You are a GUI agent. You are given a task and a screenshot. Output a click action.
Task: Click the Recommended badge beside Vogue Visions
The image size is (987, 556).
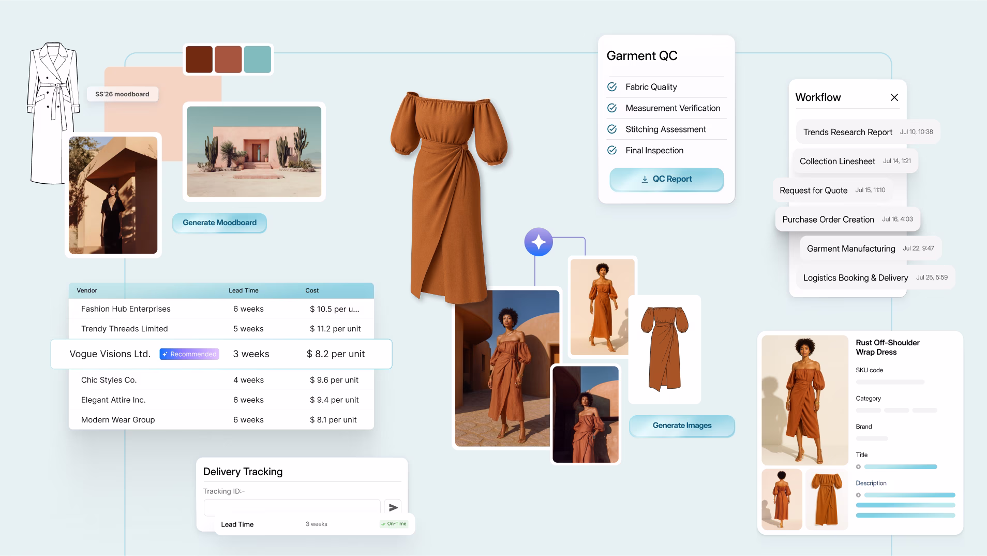pos(189,354)
